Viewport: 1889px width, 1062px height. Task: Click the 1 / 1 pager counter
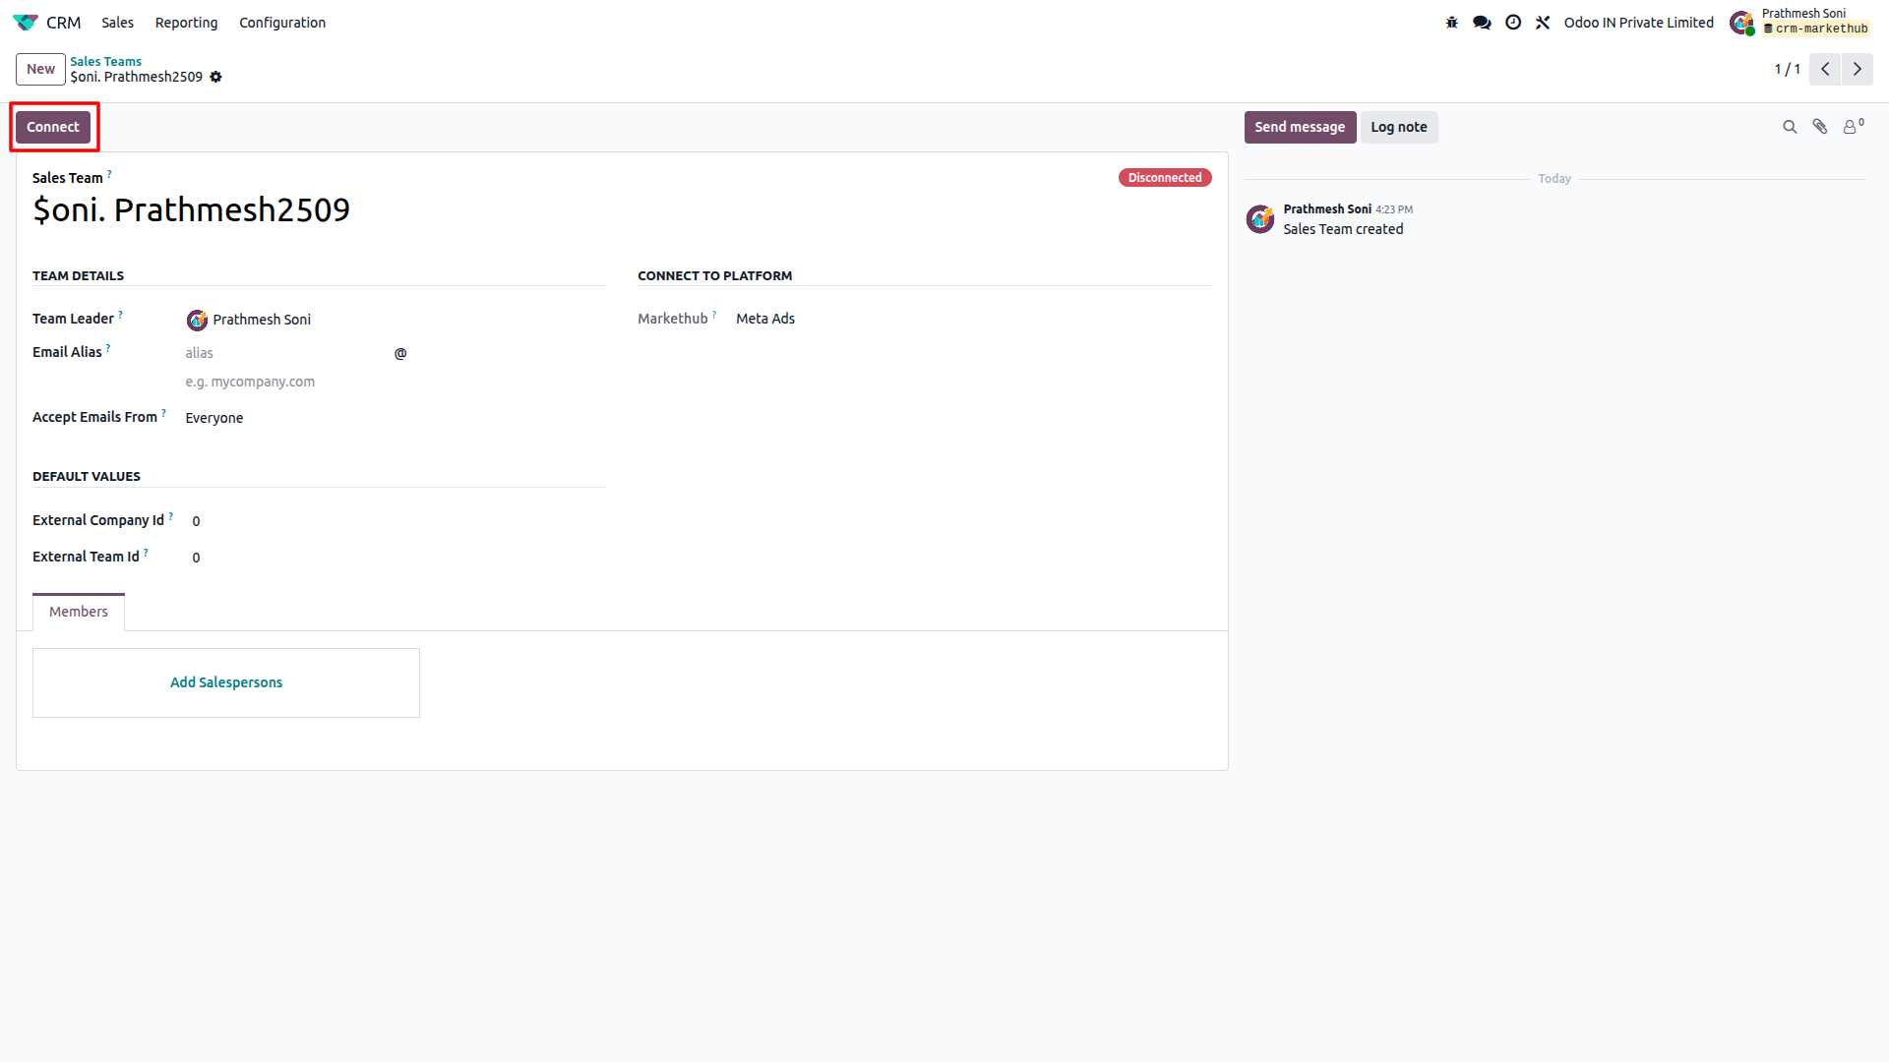click(1787, 69)
